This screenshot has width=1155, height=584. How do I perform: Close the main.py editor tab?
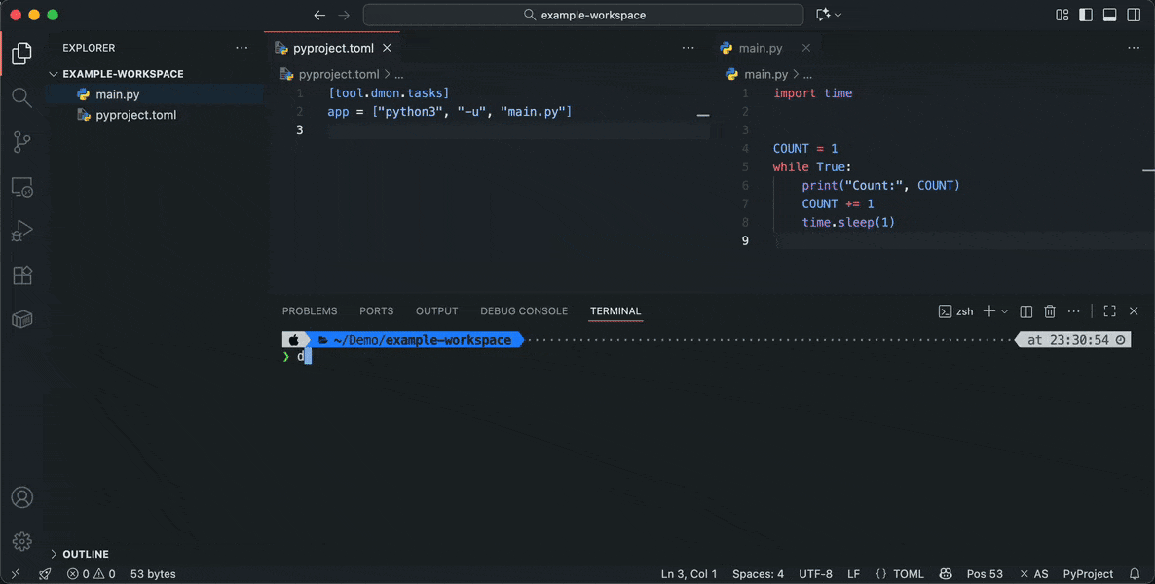(805, 48)
